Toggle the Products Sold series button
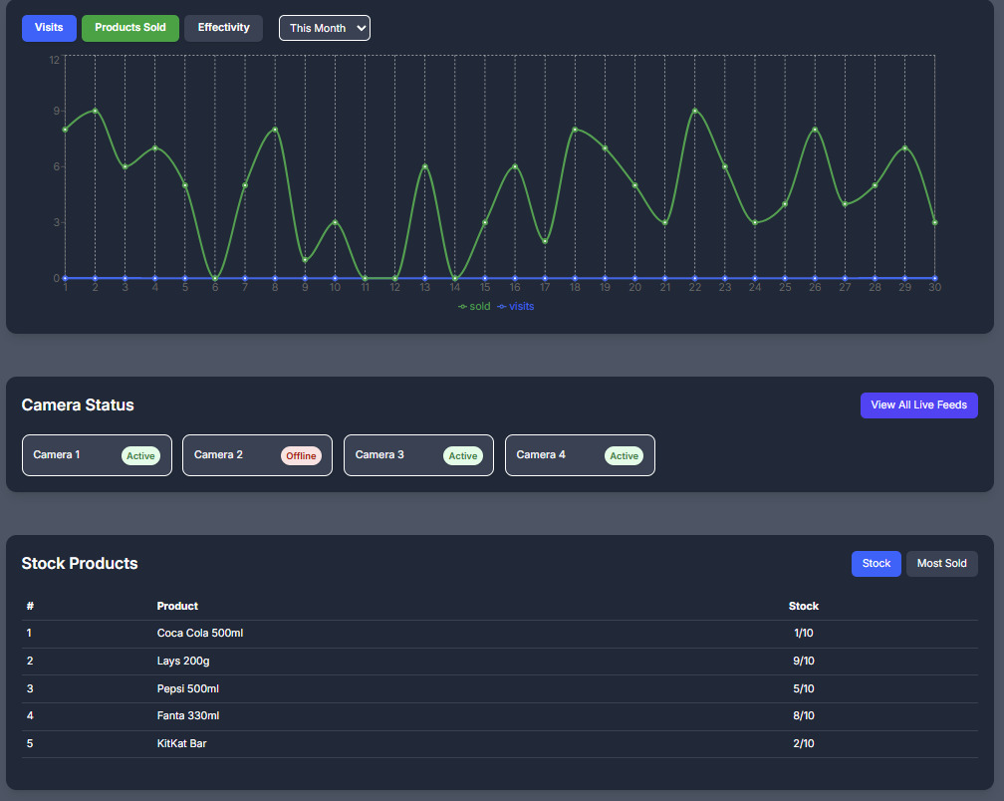 [x=130, y=28]
